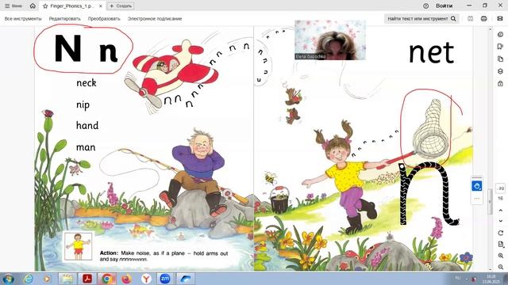Click the system clock in the tray

tap(491, 279)
